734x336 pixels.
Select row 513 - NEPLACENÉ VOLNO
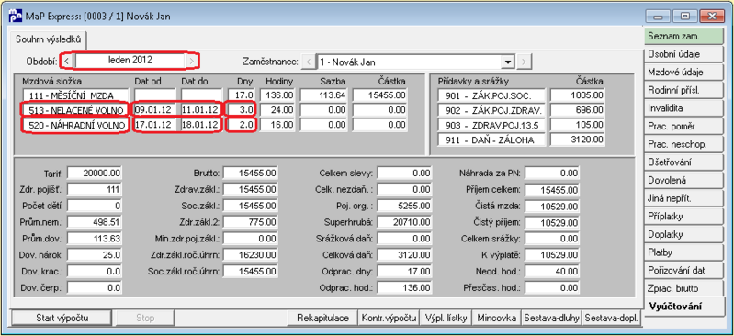click(75, 110)
